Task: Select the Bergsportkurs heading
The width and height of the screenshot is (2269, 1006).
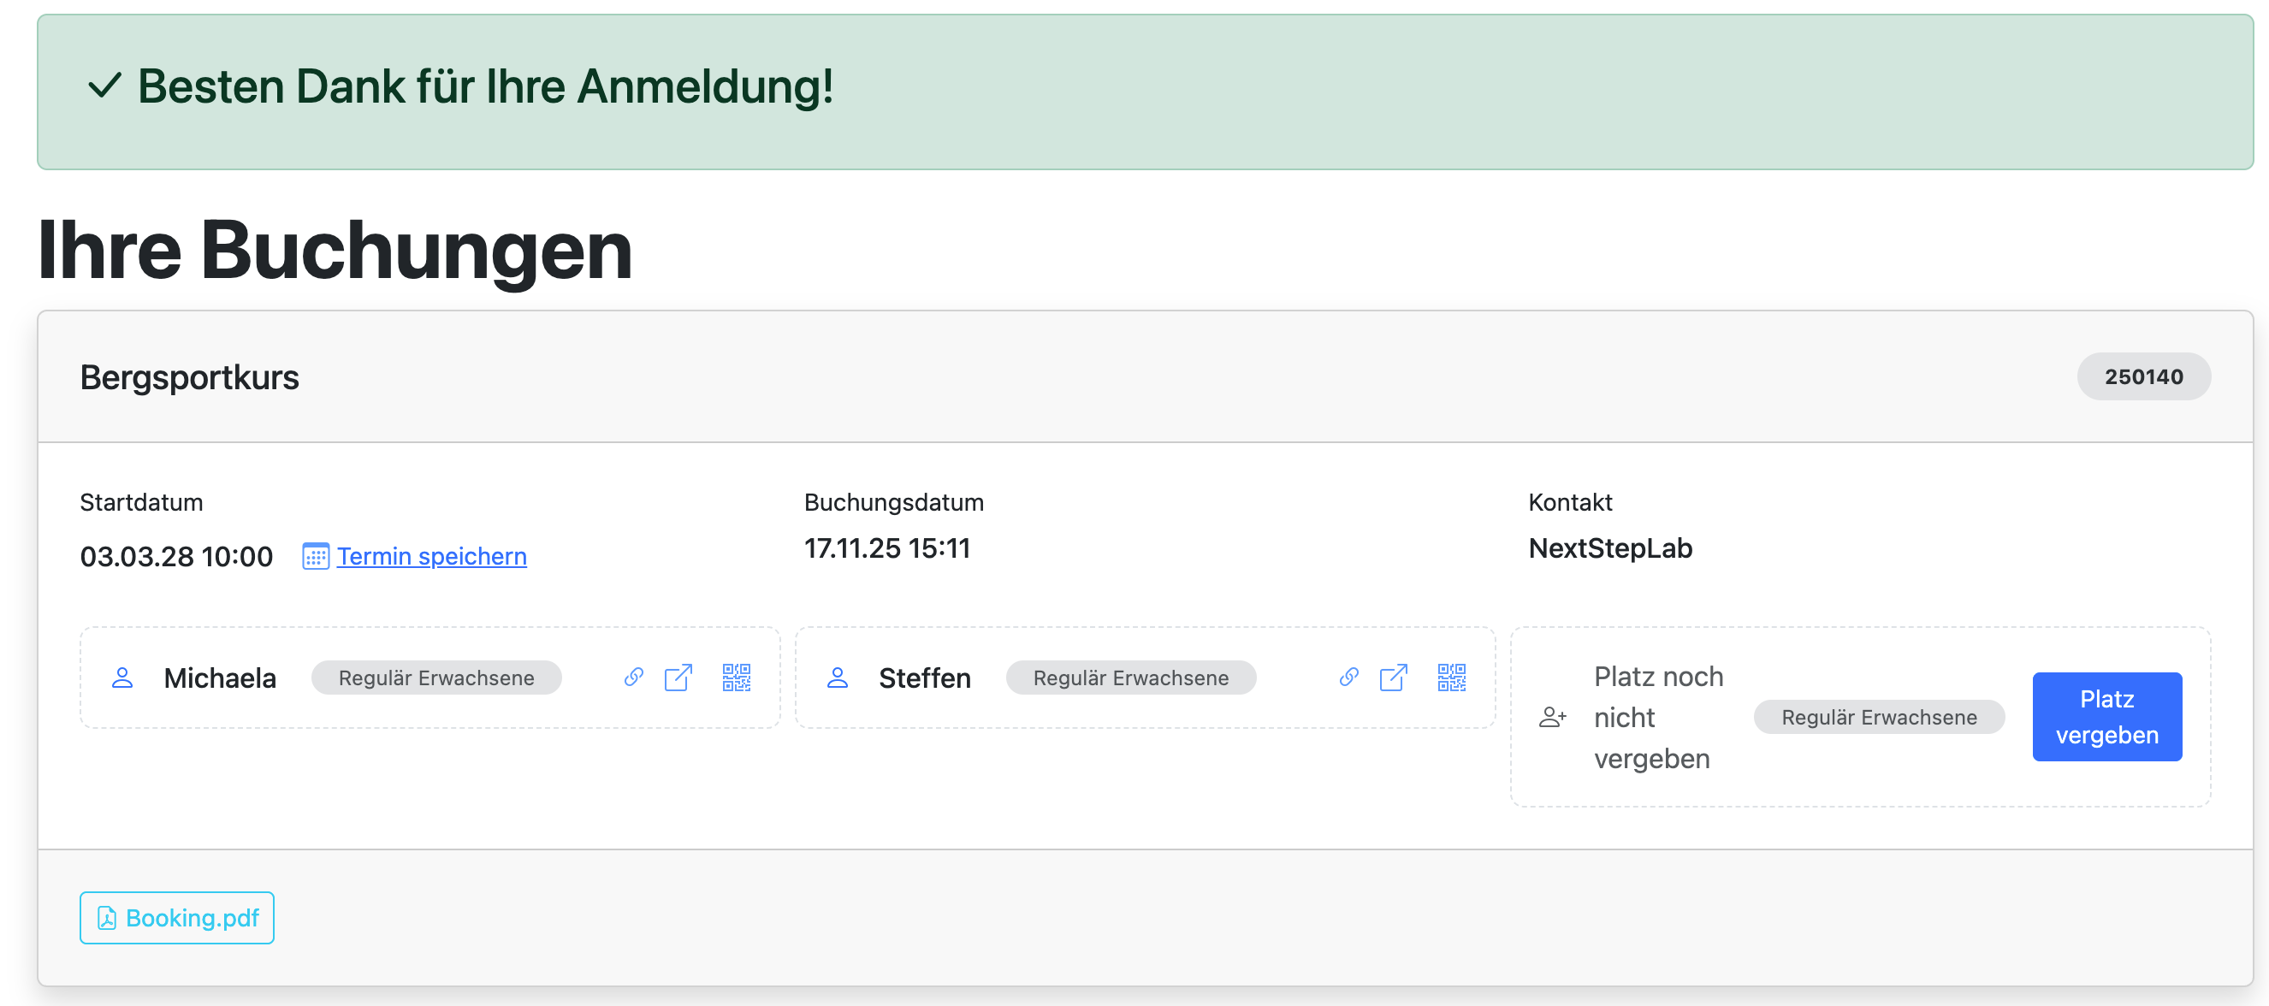Action: pos(189,377)
